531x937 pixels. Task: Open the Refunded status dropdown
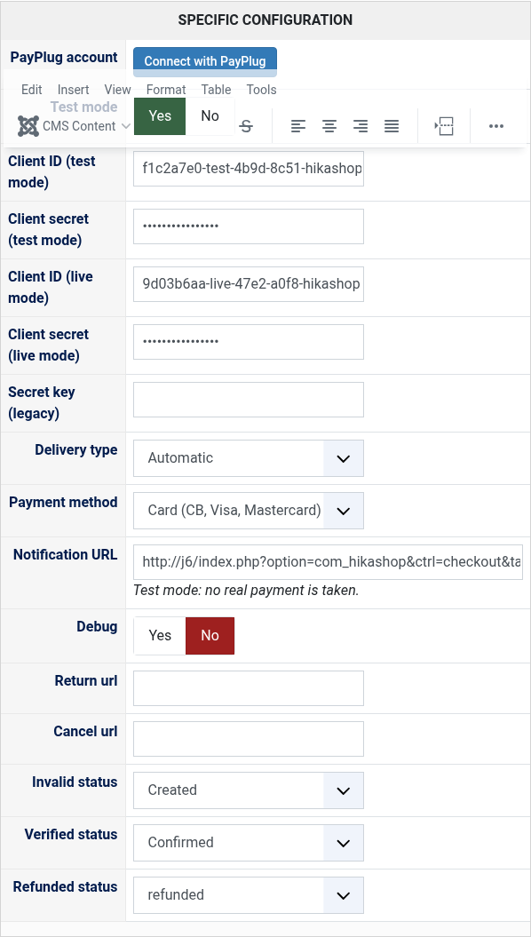pyautogui.click(x=249, y=895)
